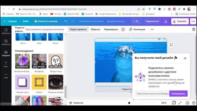
Task: Open the Темные части shadows effect
Action: (22, 82)
